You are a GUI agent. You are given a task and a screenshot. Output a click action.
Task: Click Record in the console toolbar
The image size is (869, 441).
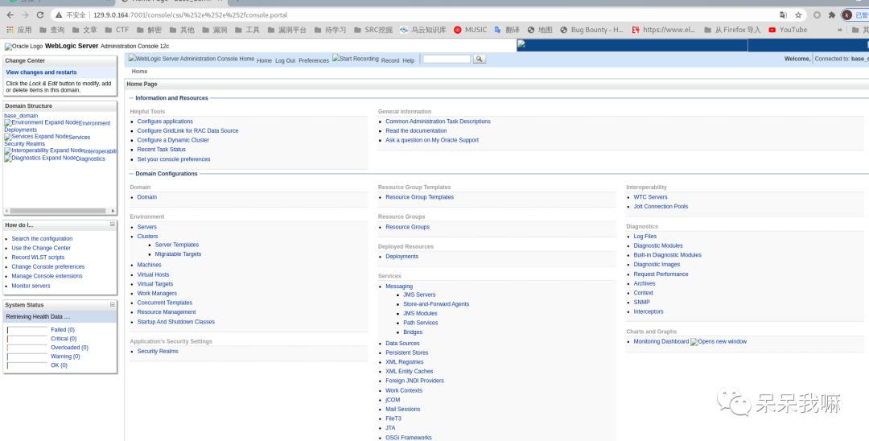(x=390, y=61)
